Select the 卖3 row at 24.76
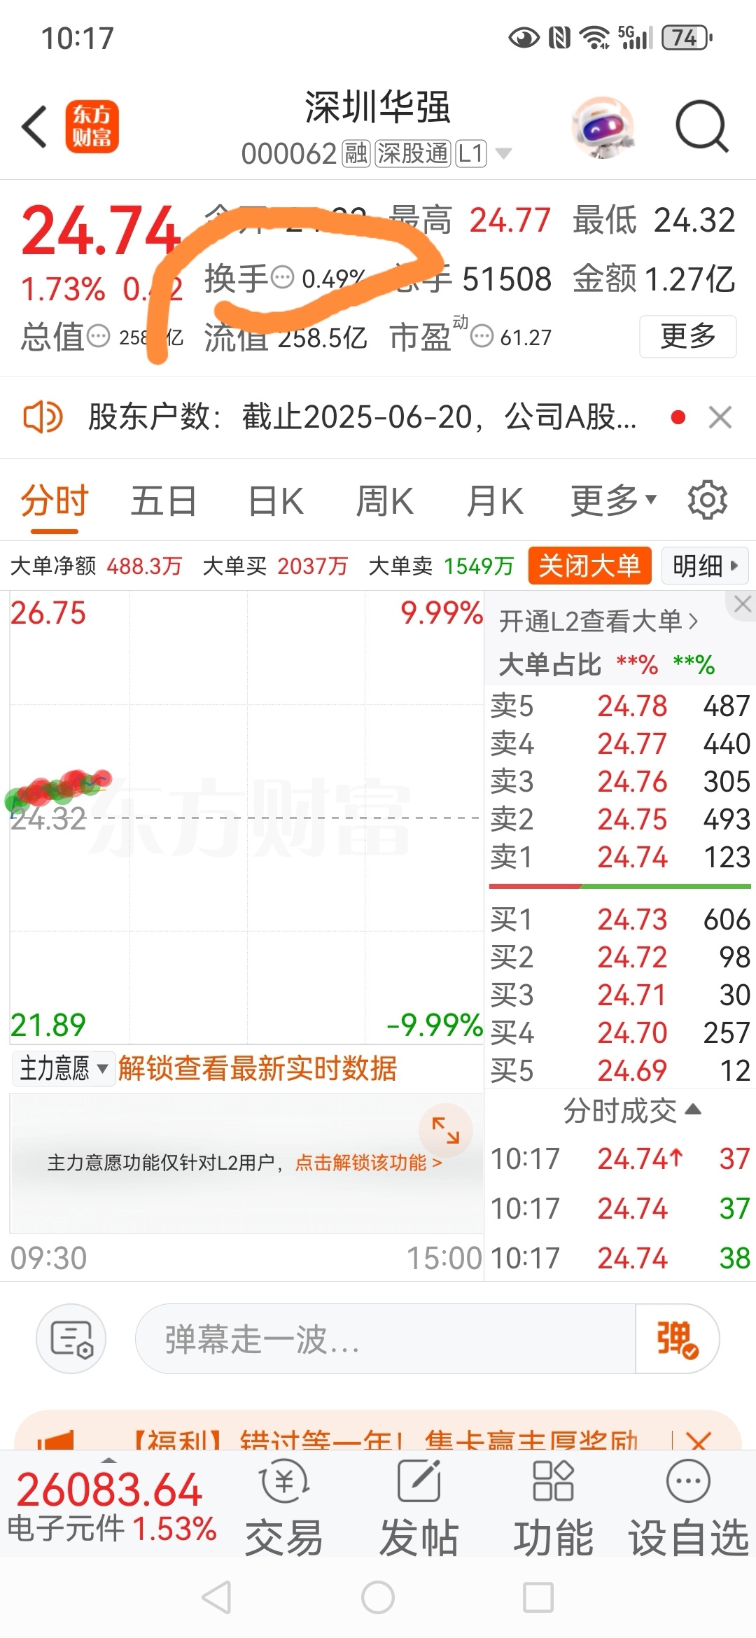This screenshot has height=1638, width=756. (620, 781)
